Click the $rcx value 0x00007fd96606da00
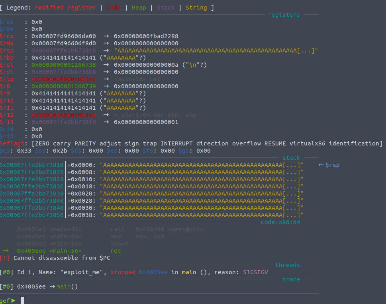Viewport: 386px width, 304px height. click(64, 36)
